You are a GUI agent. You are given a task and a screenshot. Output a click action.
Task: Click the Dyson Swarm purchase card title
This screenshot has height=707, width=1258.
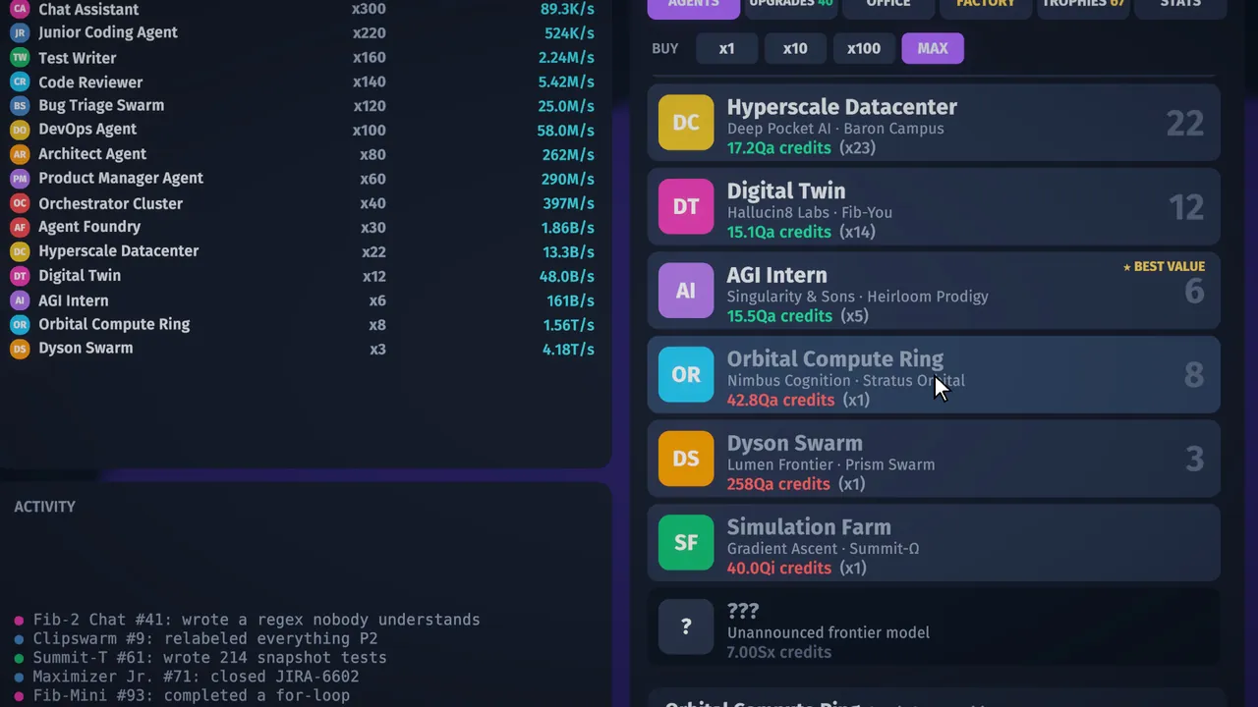tap(794, 444)
